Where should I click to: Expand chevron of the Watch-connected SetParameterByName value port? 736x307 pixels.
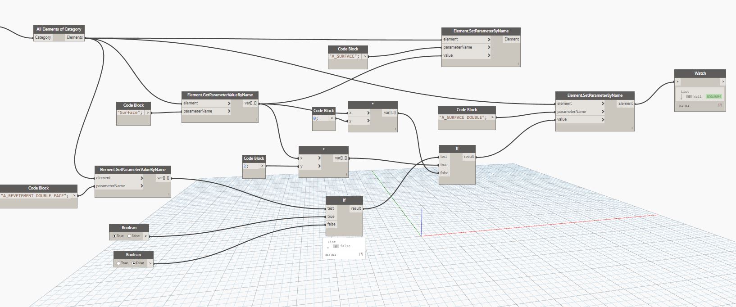[x=603, y=119]
